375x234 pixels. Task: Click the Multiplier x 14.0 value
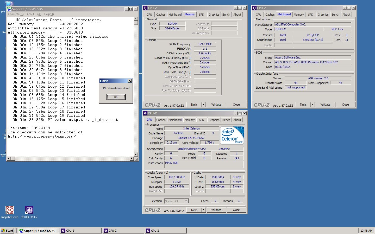tap(177, 182)
